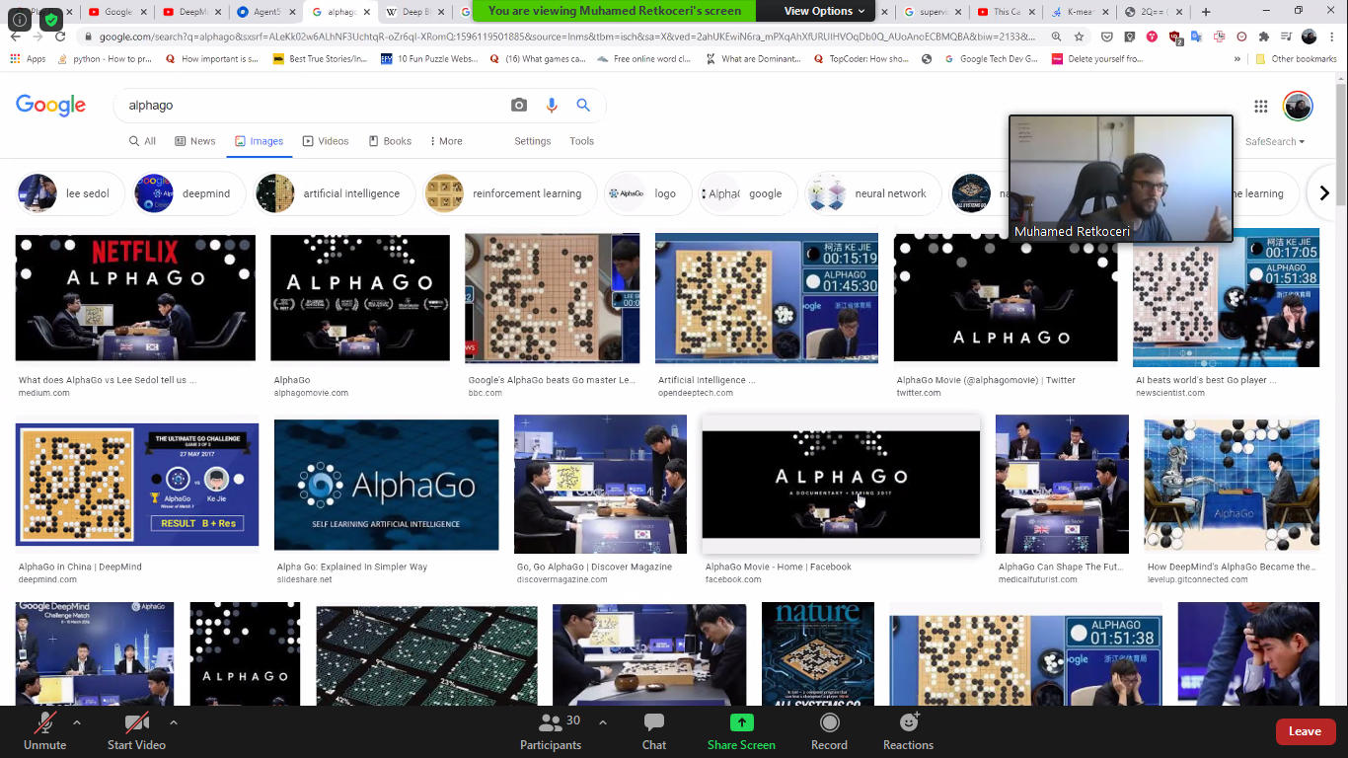Click the camera search-by-image icon
Image resolution: width=1348 pixels, height=758 pixels.
click(x=519, y=106)
